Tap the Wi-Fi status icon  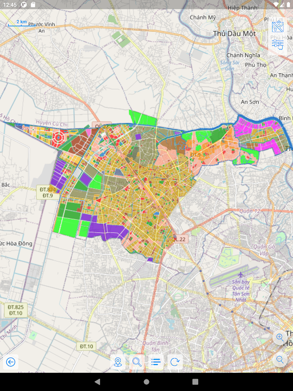click(x=276, y=5)
